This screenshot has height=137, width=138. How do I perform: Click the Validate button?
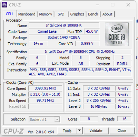(96, 131)
